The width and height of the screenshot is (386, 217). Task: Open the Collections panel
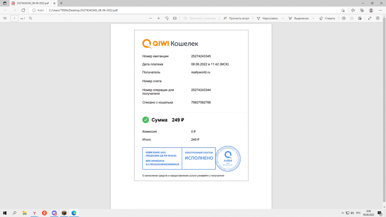(362, 10)
